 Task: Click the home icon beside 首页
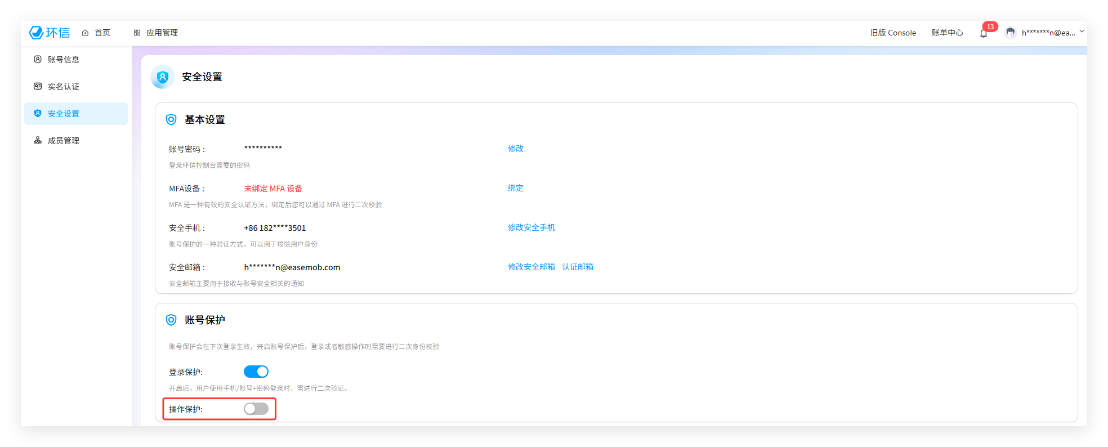pos(85,33)
